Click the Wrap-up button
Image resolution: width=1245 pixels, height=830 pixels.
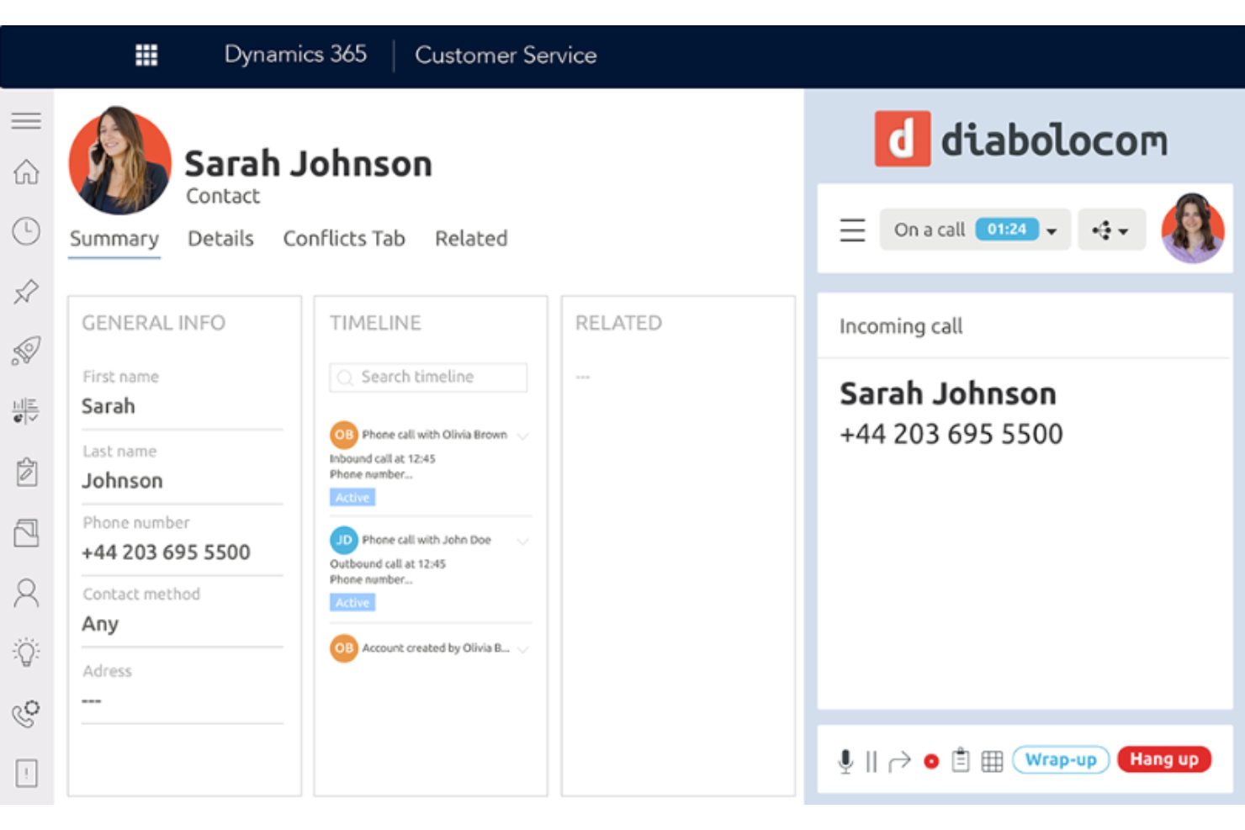pos(1061,760)
